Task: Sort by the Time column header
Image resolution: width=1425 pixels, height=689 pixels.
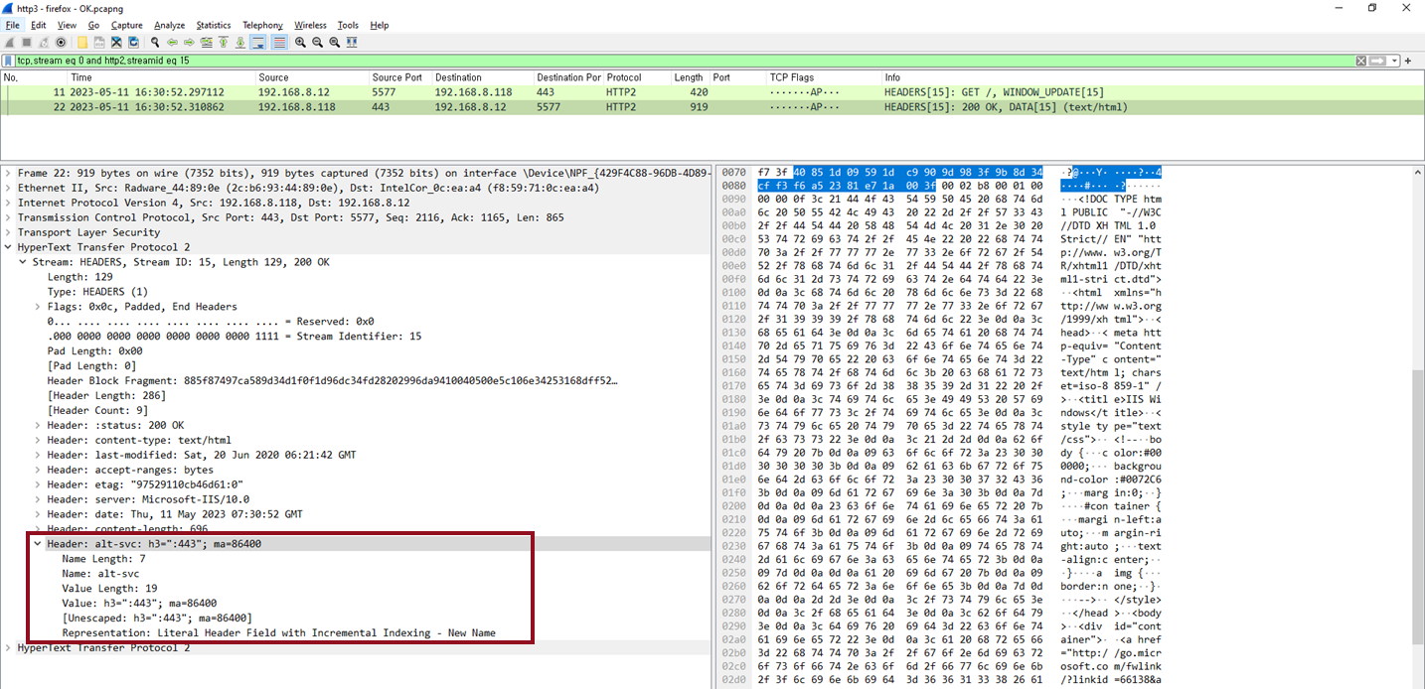Action: pyautogui.click(x=162, y=77)
